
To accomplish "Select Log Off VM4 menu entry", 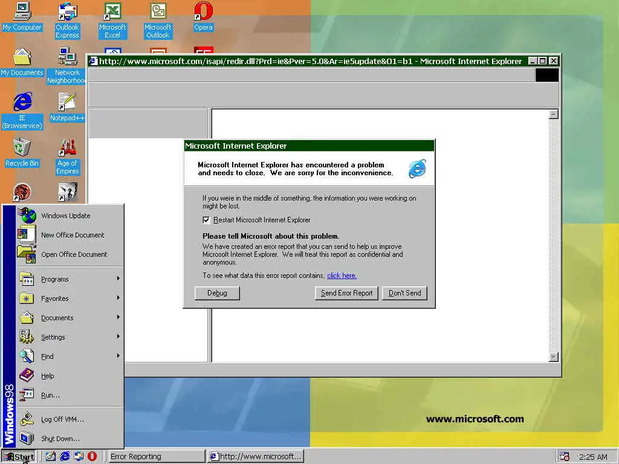I will 70,419.
